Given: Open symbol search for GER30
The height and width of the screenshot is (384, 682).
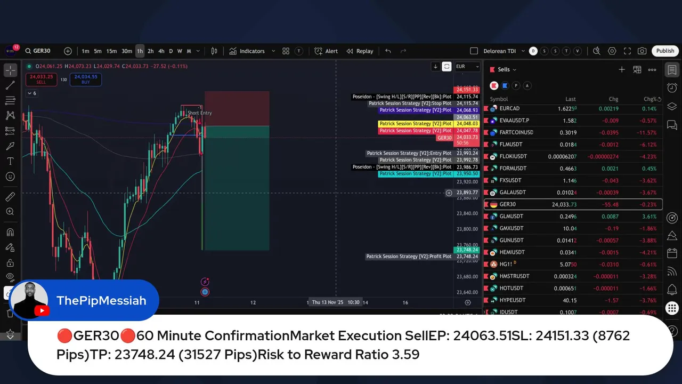Looking at the screenshot, I should click(x=37, y=51).
